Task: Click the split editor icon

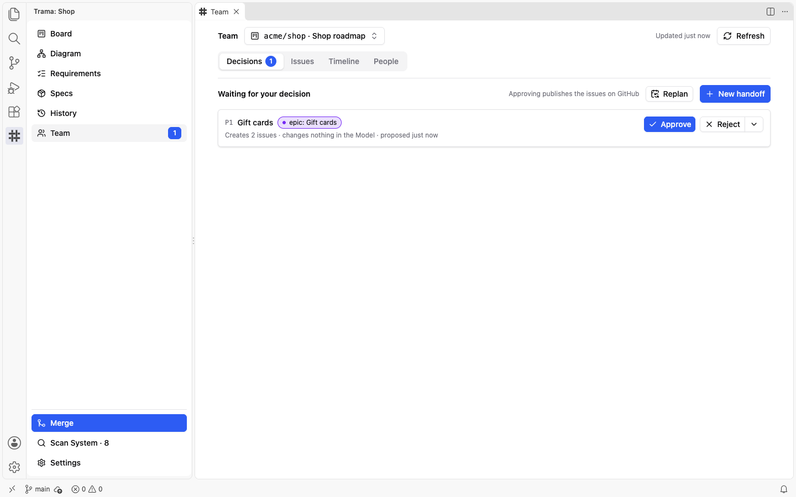Action: coord(771,12)
